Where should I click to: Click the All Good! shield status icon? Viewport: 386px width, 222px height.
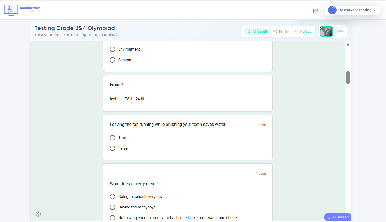249,31
